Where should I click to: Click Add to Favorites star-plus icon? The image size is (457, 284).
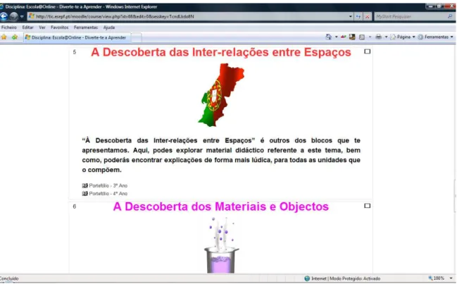(x=15, y=37)
